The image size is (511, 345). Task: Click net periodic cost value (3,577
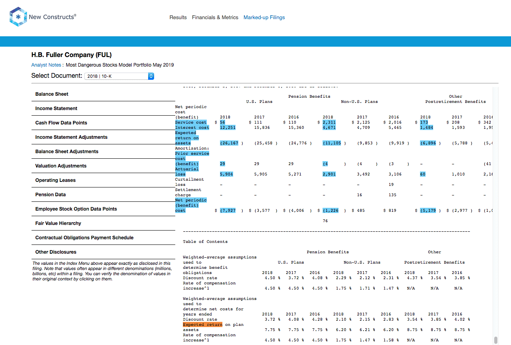tap(262, 211)
